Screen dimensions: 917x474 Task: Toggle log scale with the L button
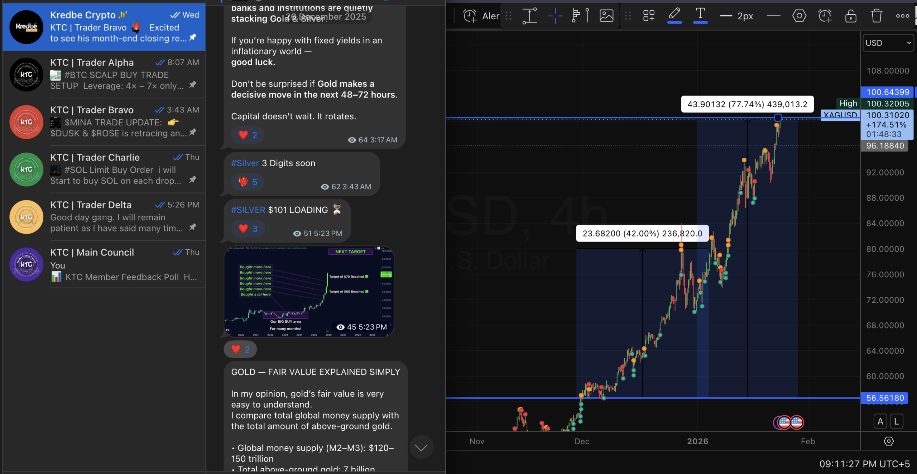coord(897,421)
